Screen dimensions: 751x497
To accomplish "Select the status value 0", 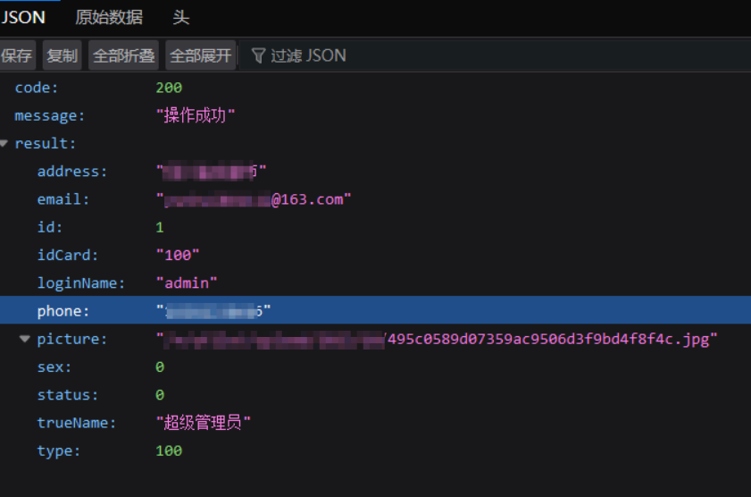I will [160, 395].
